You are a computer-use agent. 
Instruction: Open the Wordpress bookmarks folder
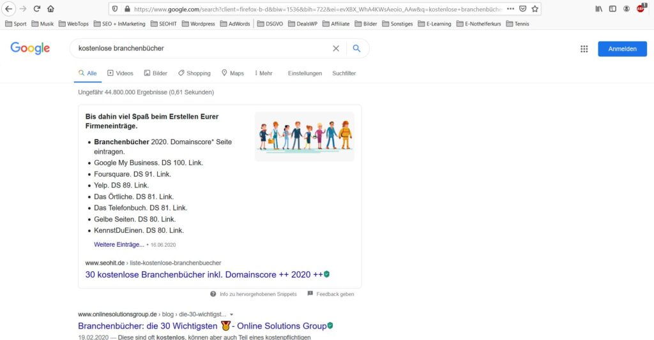point(199,24)
